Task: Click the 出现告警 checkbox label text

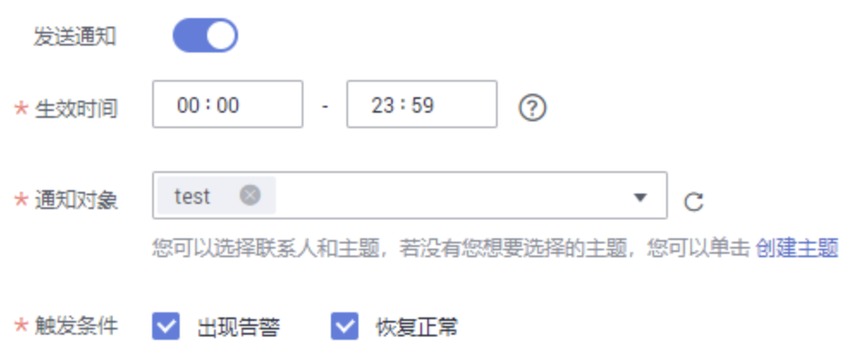Action: point(238,327)
